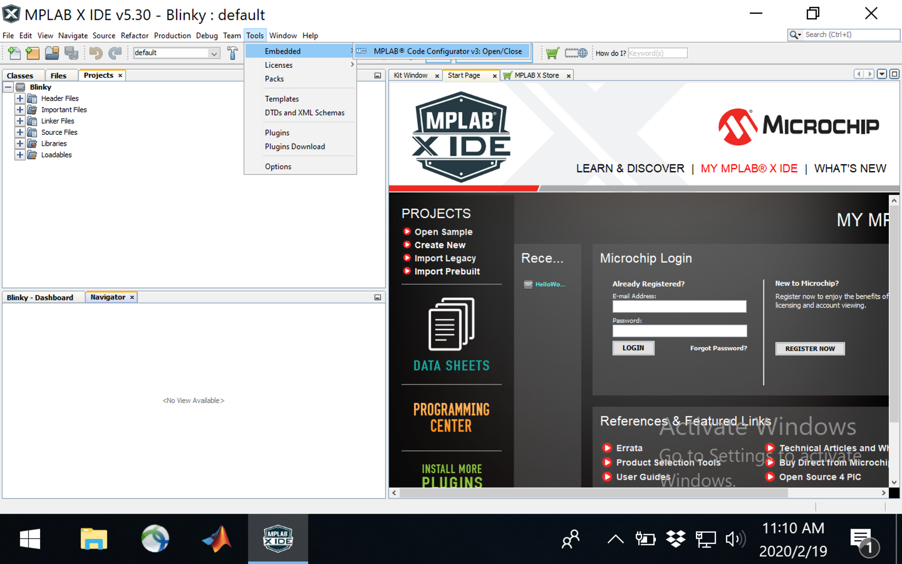Minimize the Projects panel group

(x=377, y=76)
